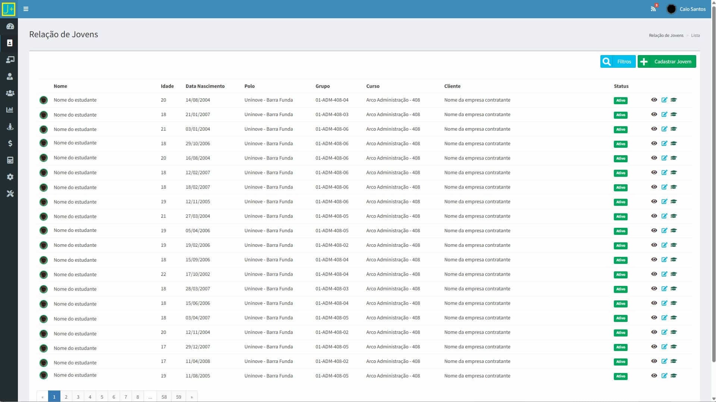Expand the Filtros search panel
The height and width of the screenshot is (402, 716).
618,61
